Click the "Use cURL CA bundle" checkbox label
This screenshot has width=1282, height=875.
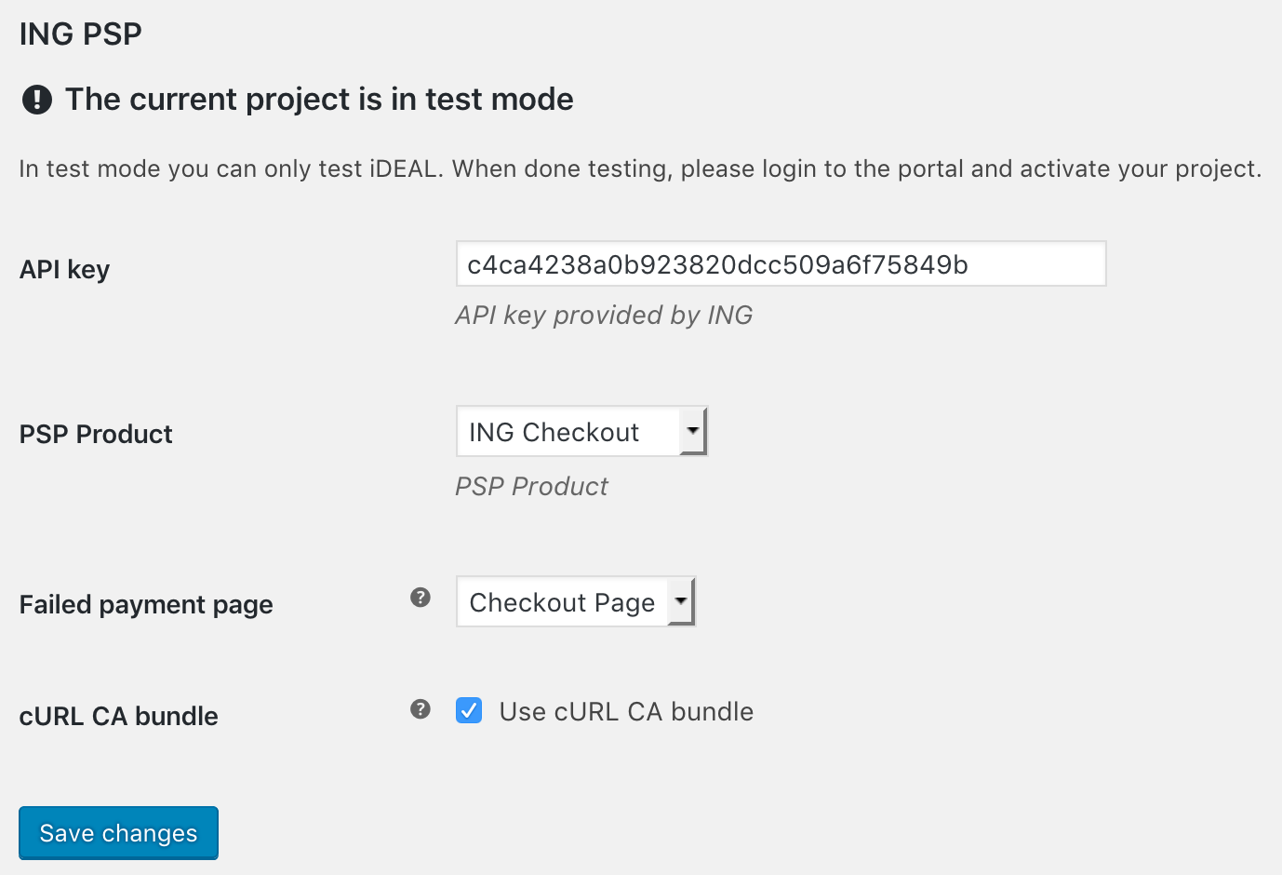[626, 712]
